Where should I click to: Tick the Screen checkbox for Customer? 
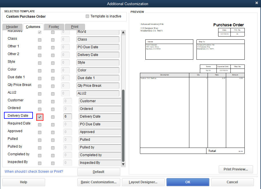40,101
